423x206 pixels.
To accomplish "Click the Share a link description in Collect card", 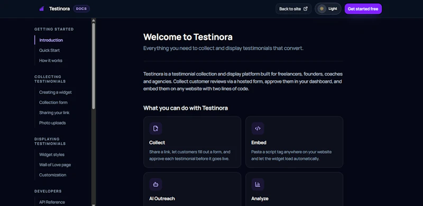I will [190, 155].
